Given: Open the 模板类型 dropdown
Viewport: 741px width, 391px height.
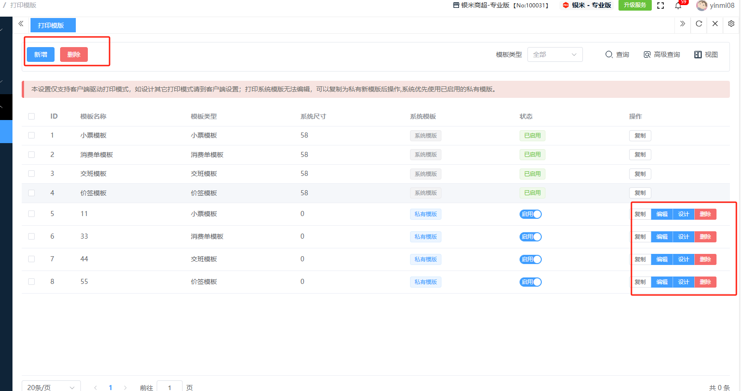Looking at the screenshot, I should tap(555, 54).
